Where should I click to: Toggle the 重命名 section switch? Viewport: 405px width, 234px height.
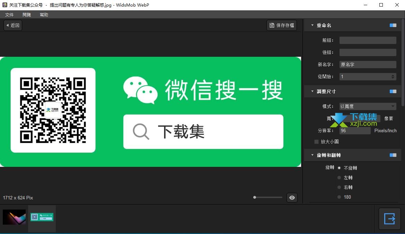pyautogui.click(x=393, y=25)
